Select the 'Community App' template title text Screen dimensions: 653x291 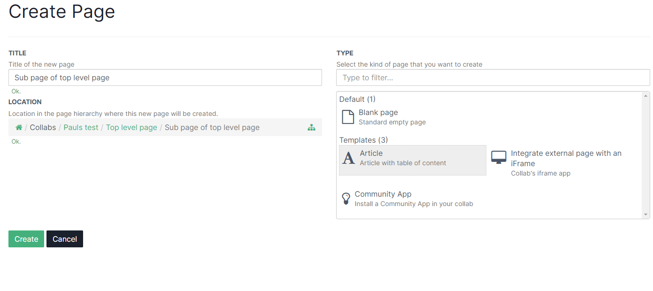click(x=383, y=194)
